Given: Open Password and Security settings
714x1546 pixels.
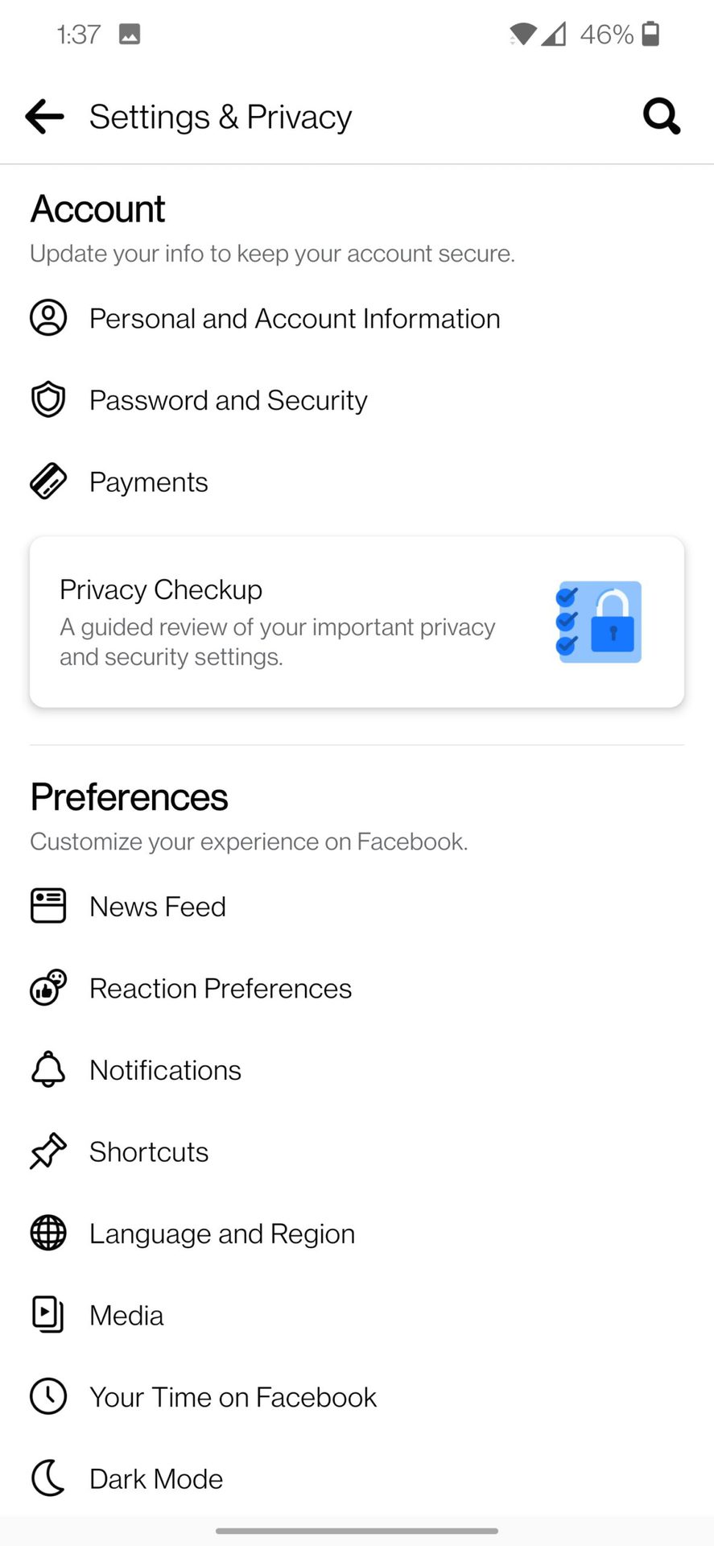Looking at the screenshot, I should click(228, 400).
